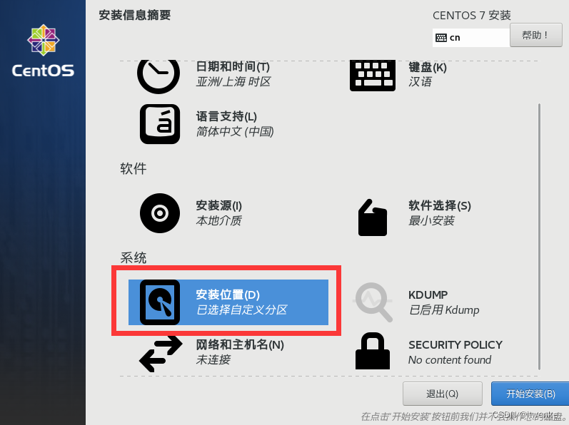Open the network arrows icon
Viewport: 569px width, 425px height.
161,354
